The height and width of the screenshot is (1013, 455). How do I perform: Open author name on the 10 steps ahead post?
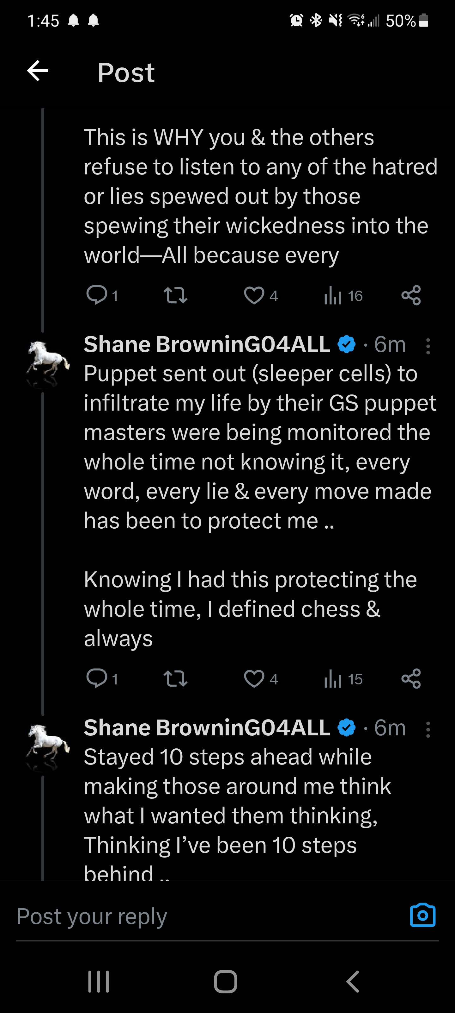tap(207, 727)
